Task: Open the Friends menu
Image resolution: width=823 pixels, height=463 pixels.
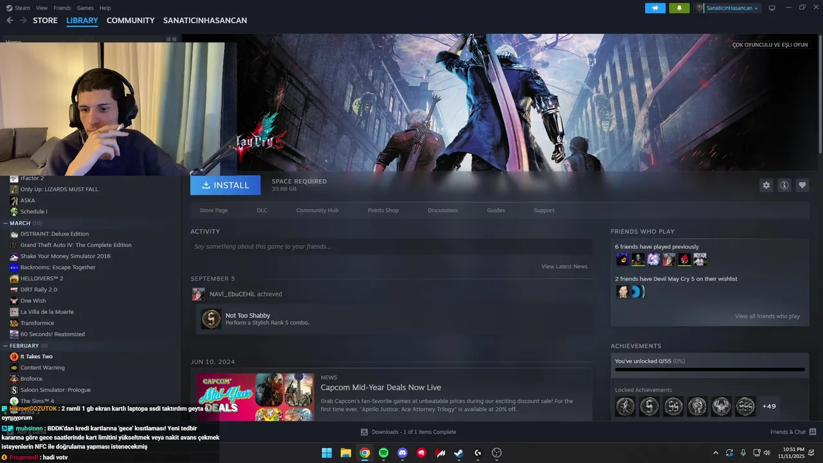Action: pos(62,8)
